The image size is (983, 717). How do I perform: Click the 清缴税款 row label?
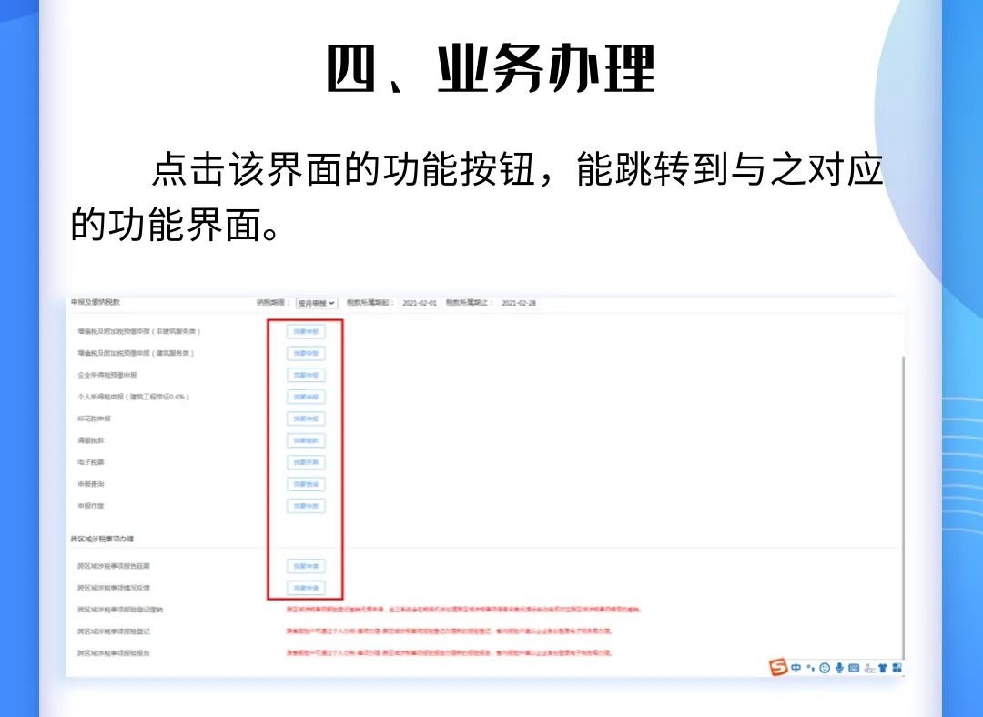91,440
